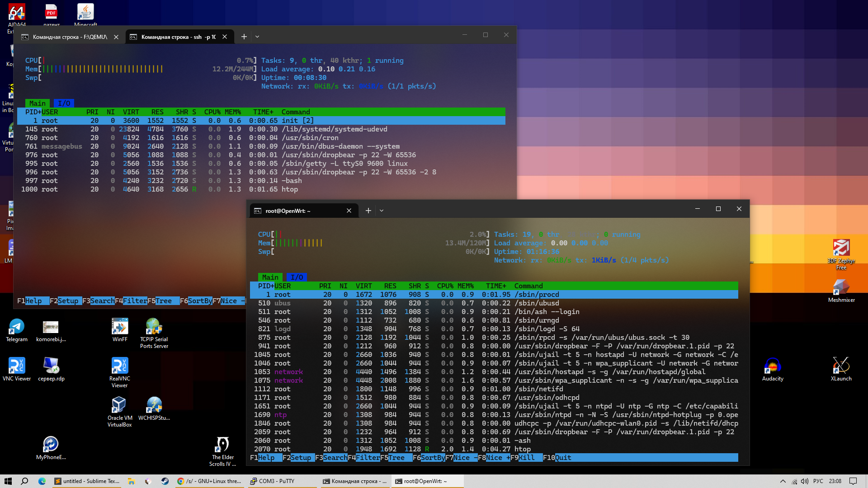
Task: Open notification center icon
Action: pyautogui.click(x=853, y=481)
